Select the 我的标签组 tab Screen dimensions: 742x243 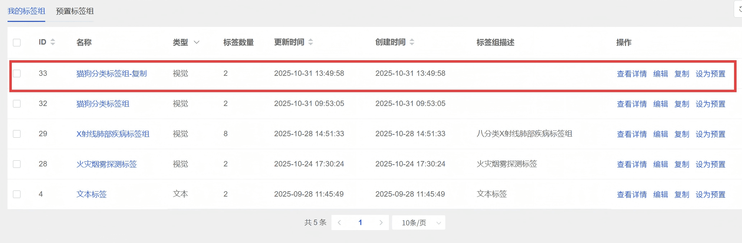click(x=26, y=11)
